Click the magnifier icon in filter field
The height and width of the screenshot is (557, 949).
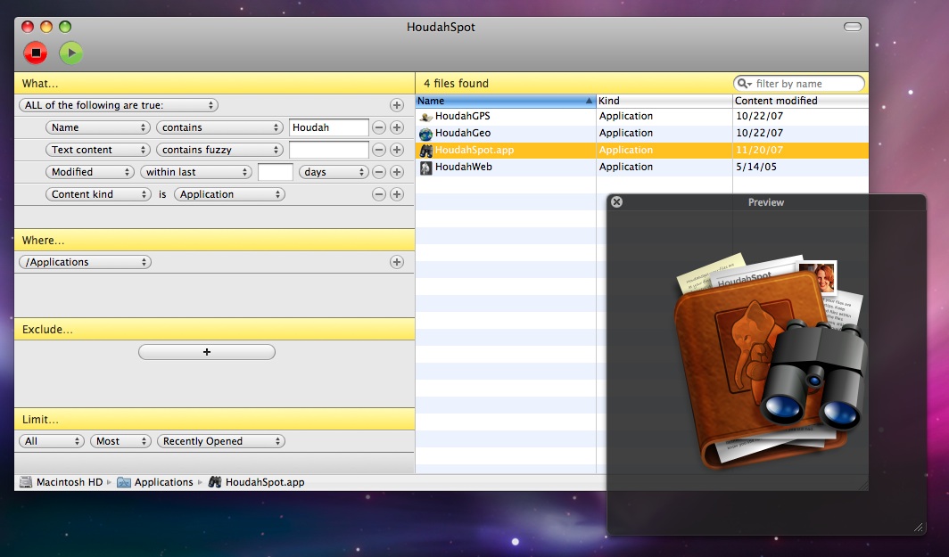click(744, 84)
